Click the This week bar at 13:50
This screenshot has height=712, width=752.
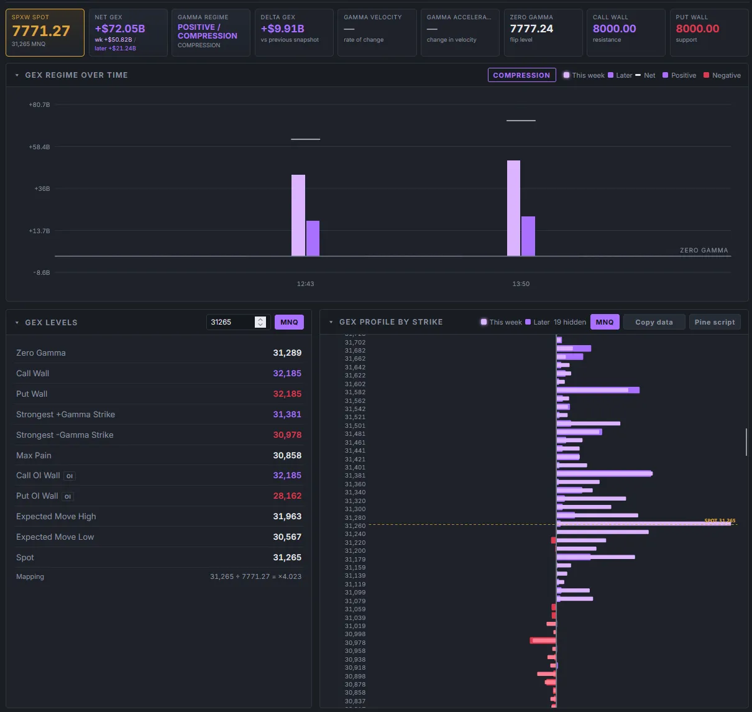[513, 208]
